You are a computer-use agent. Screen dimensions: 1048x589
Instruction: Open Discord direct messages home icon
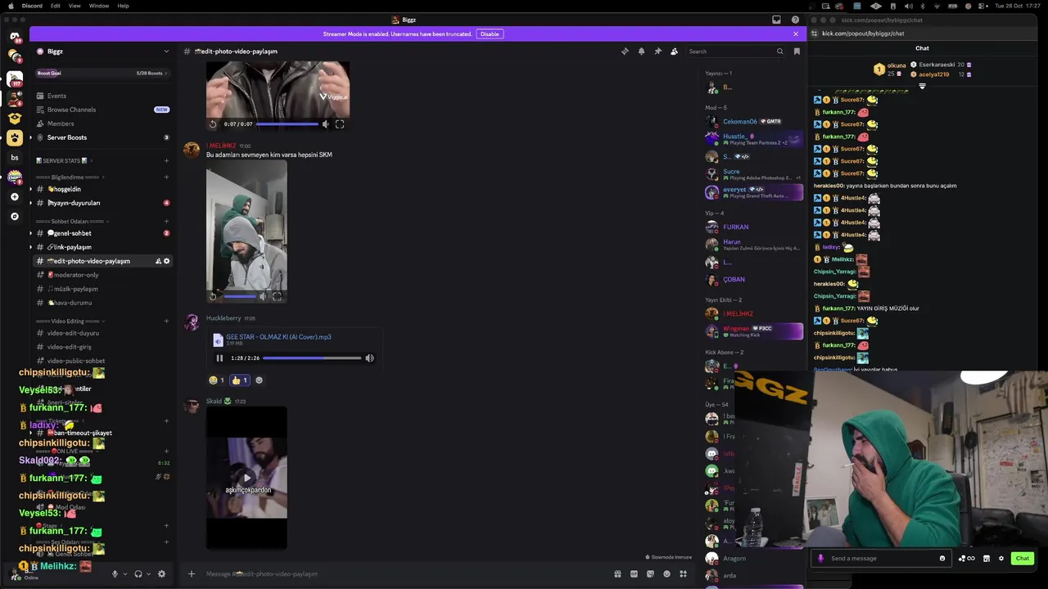15,36
